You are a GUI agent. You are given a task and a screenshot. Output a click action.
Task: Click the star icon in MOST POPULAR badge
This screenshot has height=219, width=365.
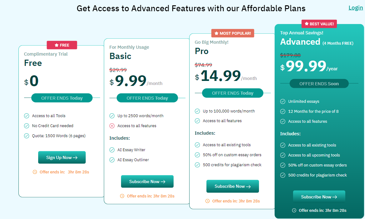pyautogui.click(x=216, y=33)
